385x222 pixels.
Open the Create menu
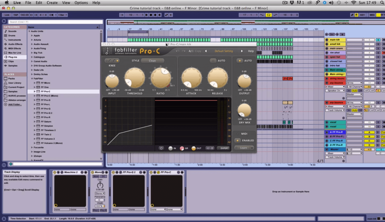click(52, 3)
